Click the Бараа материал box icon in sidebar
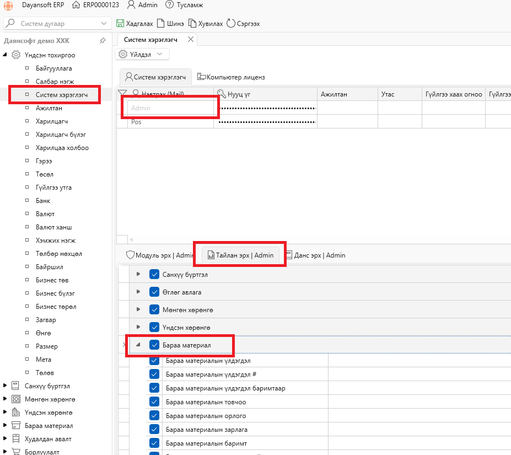 coord(15,426)
